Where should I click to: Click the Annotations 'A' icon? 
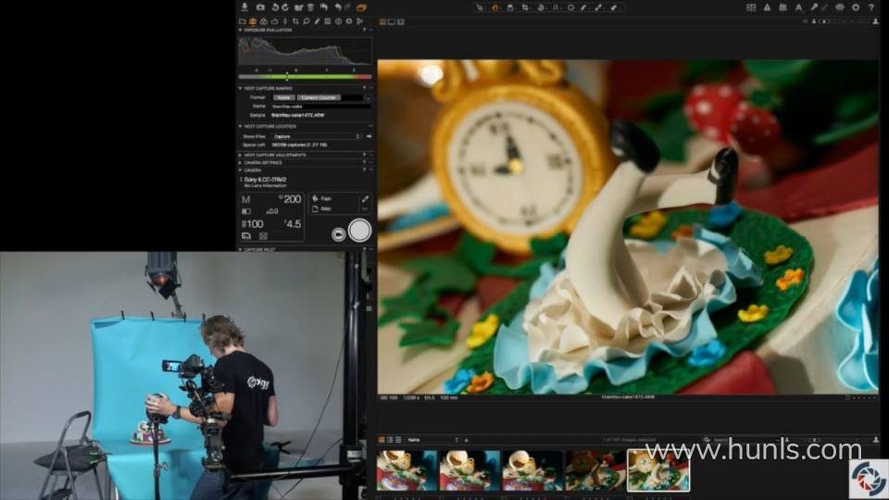pyautogui.click(x=799, y=7)
